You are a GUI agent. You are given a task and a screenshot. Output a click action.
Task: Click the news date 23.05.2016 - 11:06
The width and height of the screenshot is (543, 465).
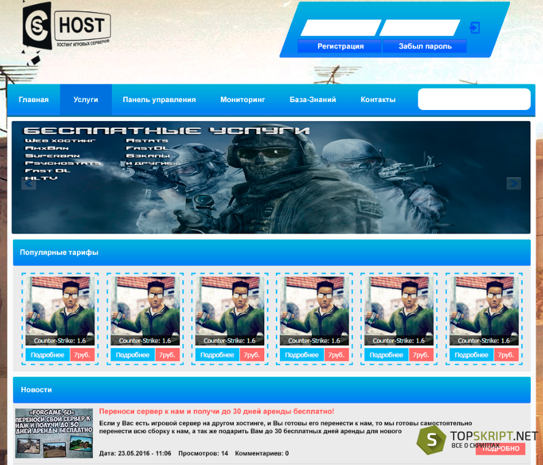[x=135, y=453]
